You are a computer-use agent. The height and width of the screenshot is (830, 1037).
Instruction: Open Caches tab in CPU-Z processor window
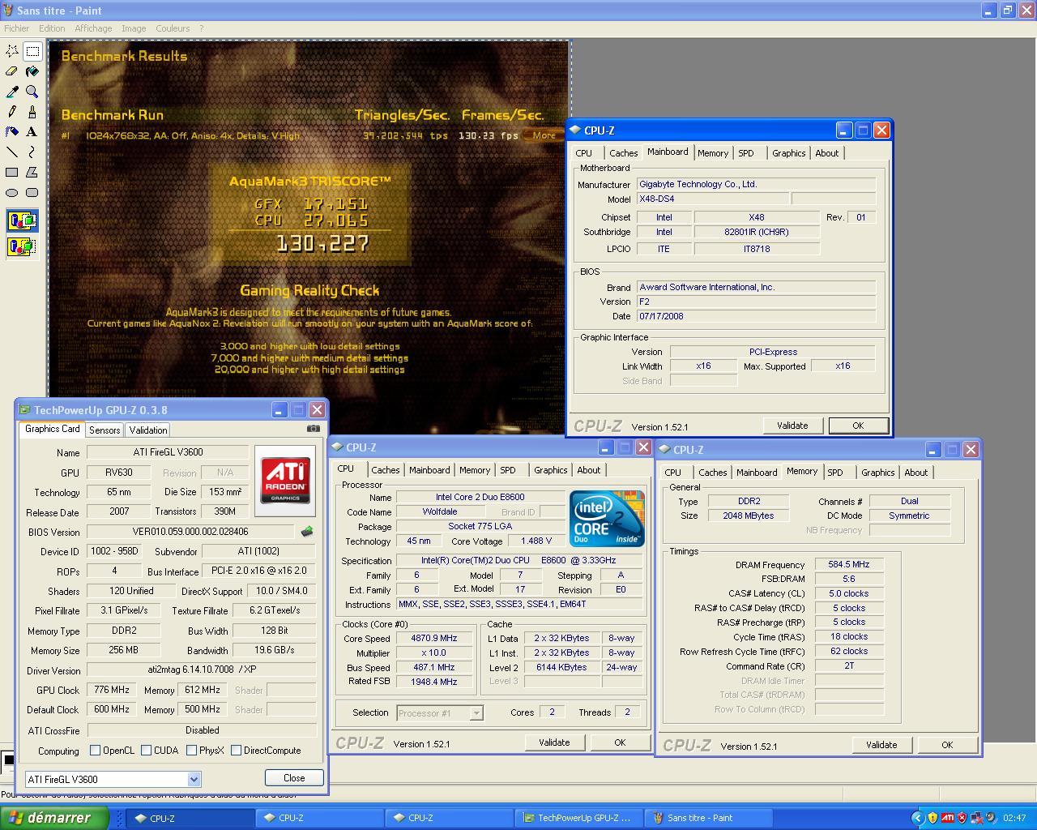tap(386, 470)
